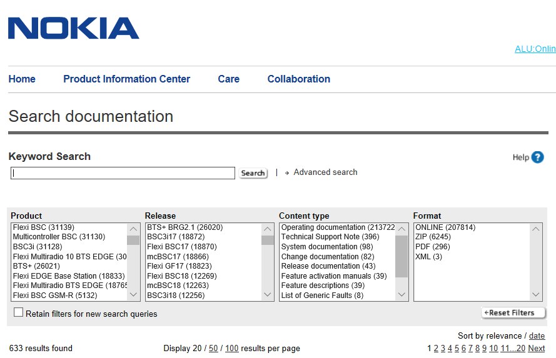Select ZIP (6245) format
The width and height of the screenshot is (556, 358).
(x=433, y=237)
